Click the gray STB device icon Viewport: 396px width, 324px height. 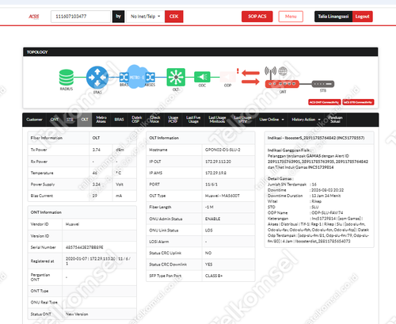point(323,84)
